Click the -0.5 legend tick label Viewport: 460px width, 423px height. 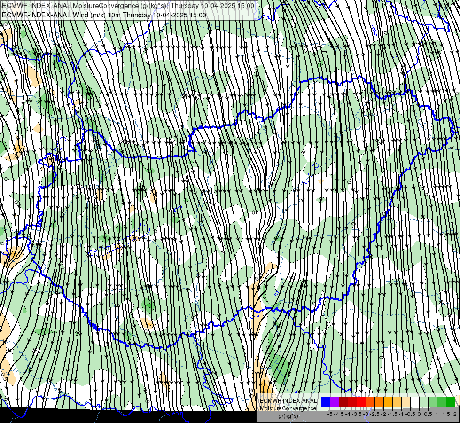(410, 414)
